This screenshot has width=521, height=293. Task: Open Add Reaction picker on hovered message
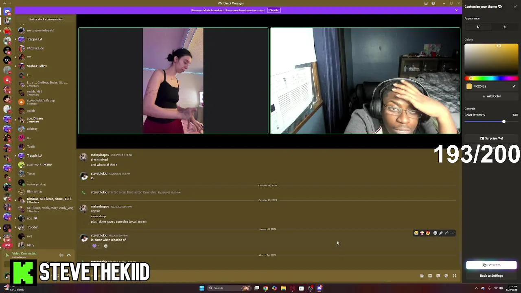point(435,233)
